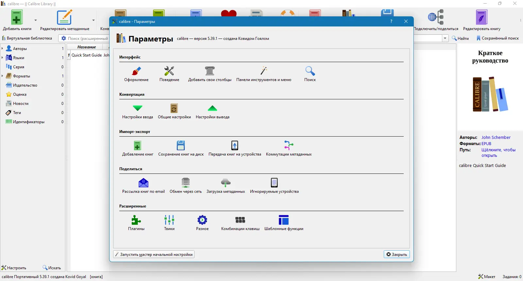Open Добавить свои столбцы settings
Image resolution: width=523 pixels, height=281 pixels.
point(210,74)
